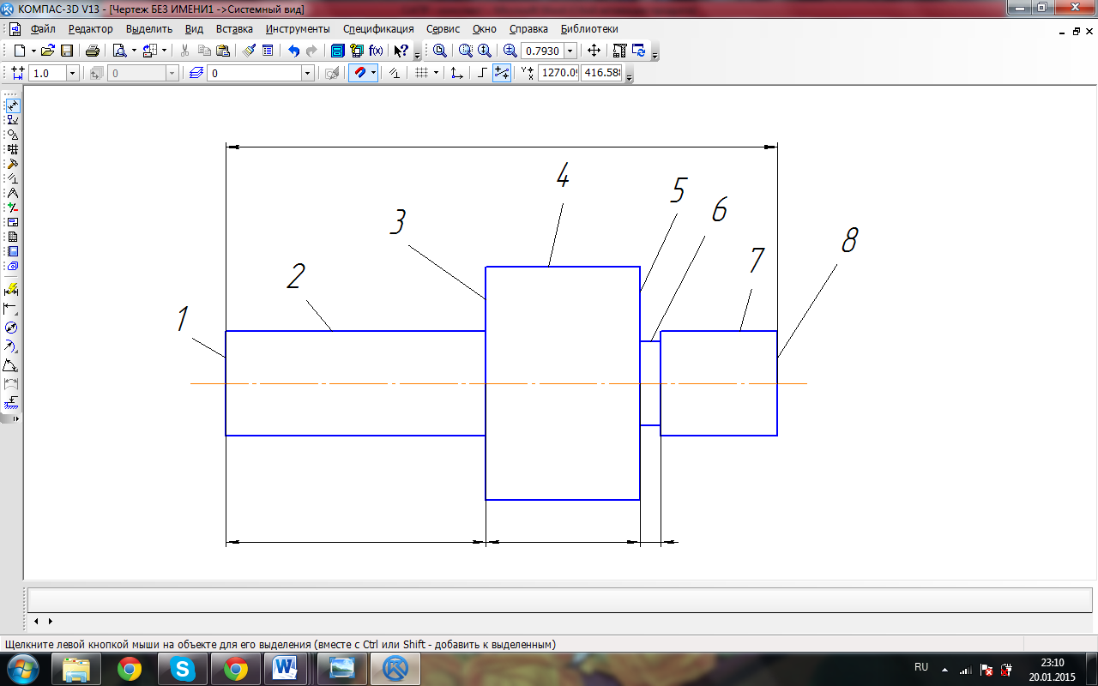
Task: Open Microsoft Word from the taskbar
Action: [285, 668]
